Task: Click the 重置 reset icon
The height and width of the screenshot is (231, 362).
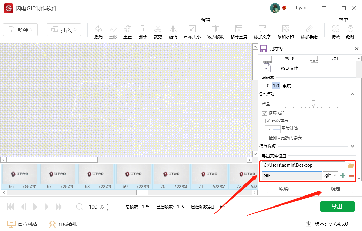Action: (128, 29)
